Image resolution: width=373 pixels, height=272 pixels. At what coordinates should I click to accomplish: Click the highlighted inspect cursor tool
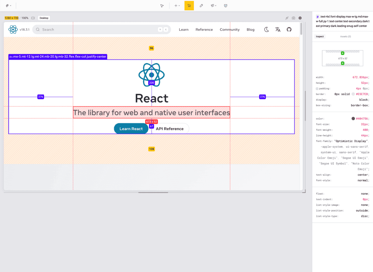coord(189,6)
